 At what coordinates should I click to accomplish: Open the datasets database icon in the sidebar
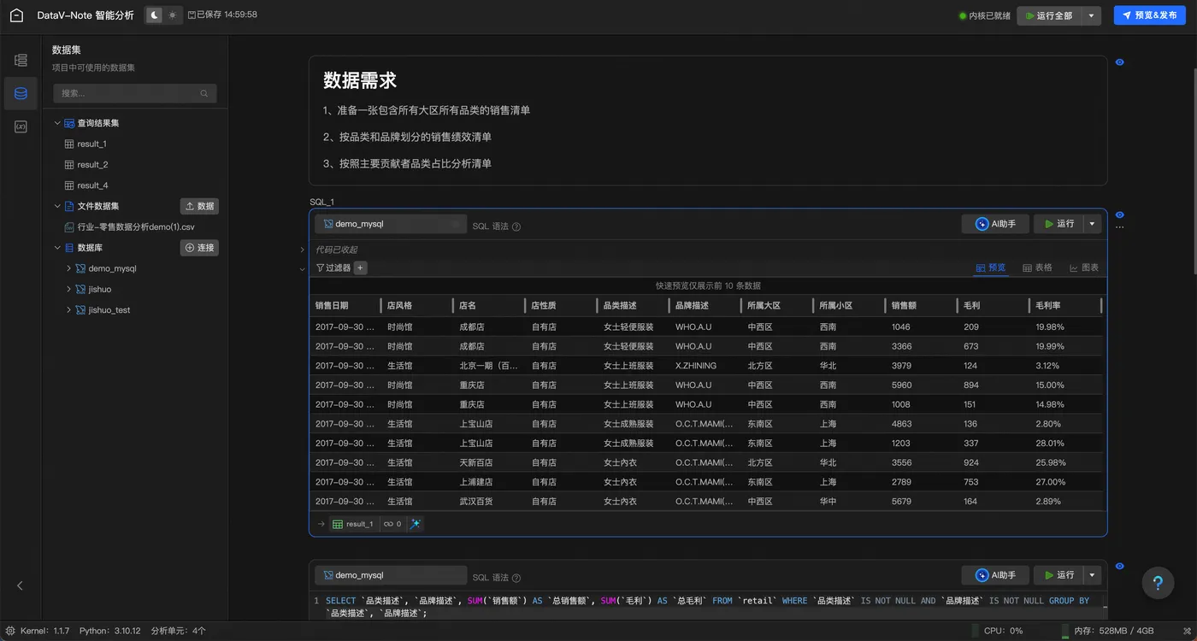pyautogui.click(x=21, y=93)
